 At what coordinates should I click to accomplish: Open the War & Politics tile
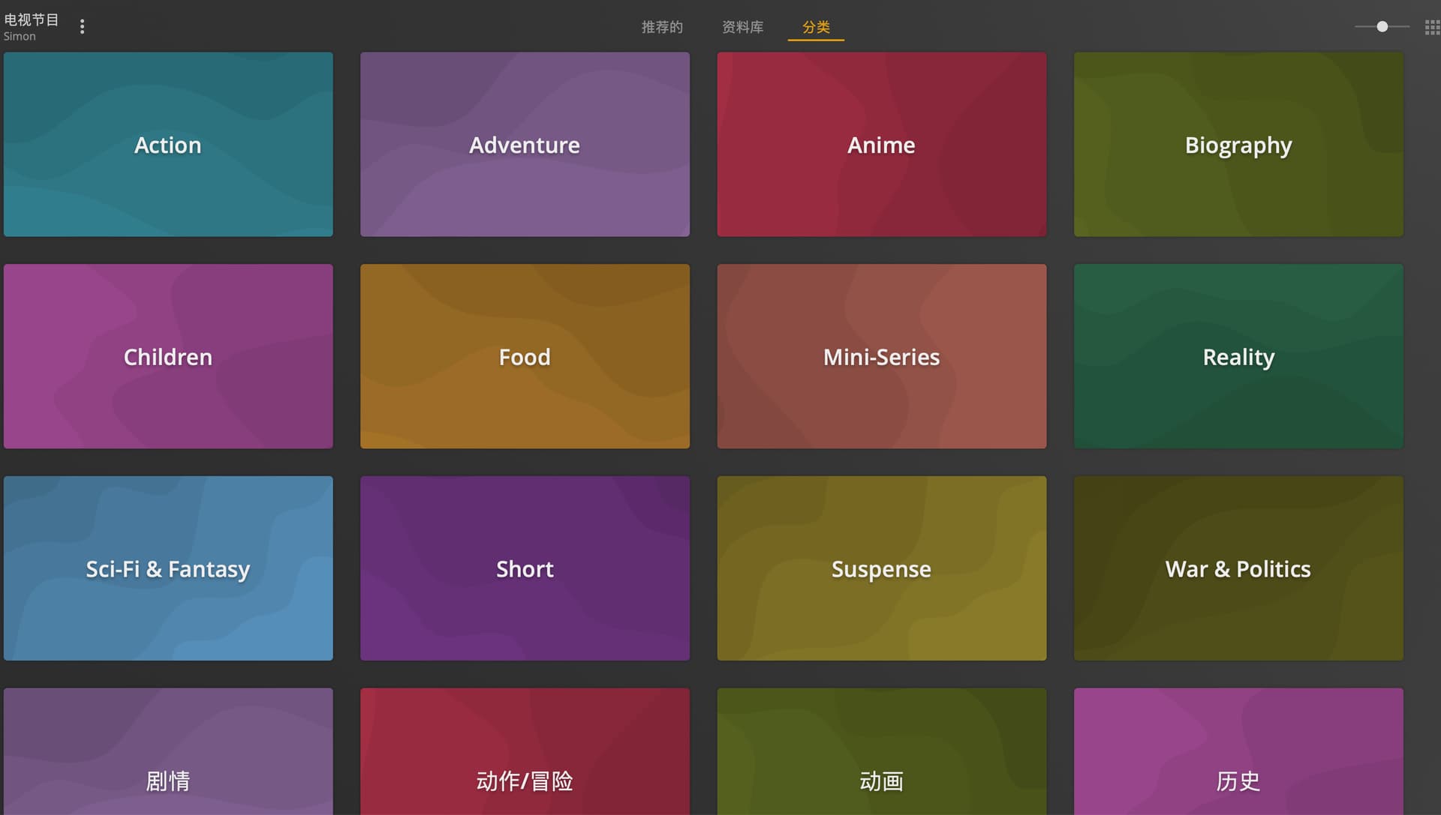tap(1238, 569)
